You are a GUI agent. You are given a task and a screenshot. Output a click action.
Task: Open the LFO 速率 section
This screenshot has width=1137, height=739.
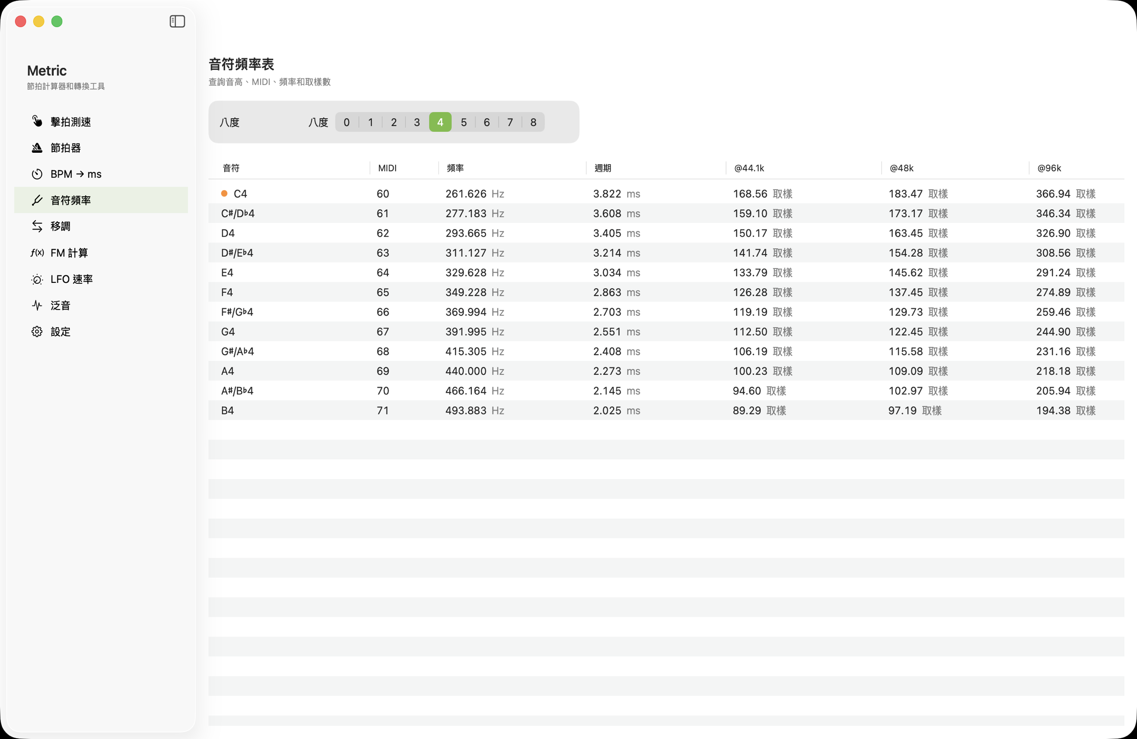(101, 279)
